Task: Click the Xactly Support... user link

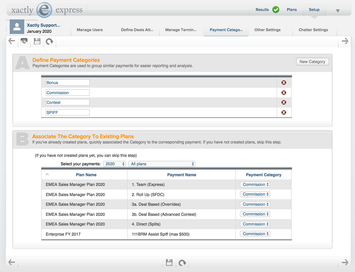Action: click(43, 25)
